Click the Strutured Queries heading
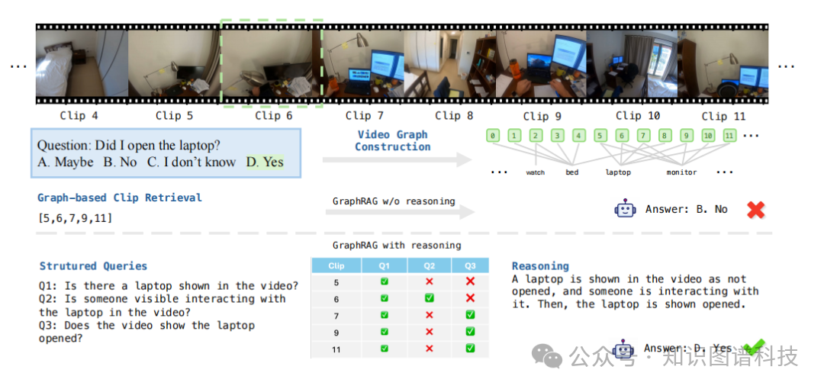Viewport: 824px width, 389px height. (x=94, y=266)
